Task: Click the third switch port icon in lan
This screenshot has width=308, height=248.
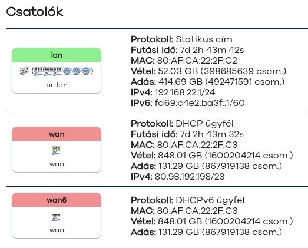Action: (58, 71)
